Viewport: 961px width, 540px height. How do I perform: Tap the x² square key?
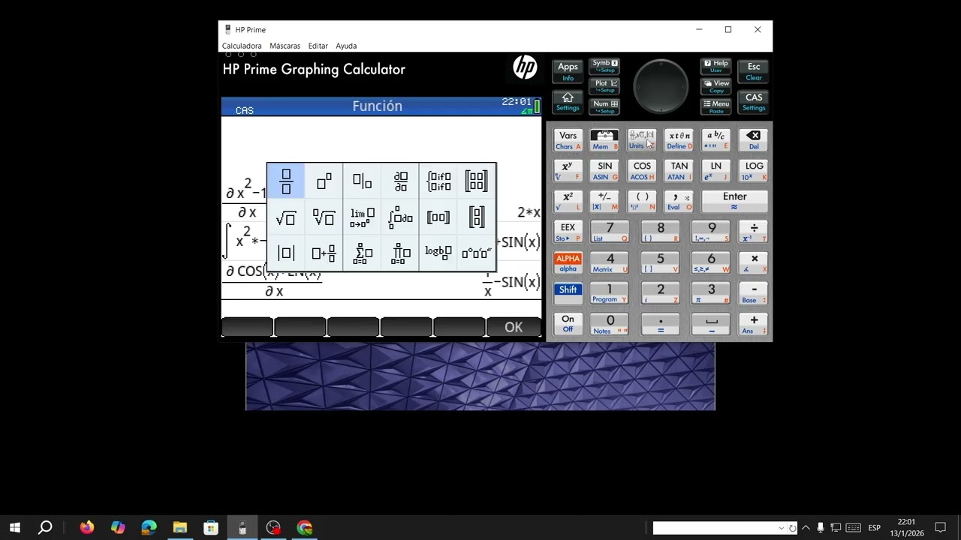[x=568, y=201]
